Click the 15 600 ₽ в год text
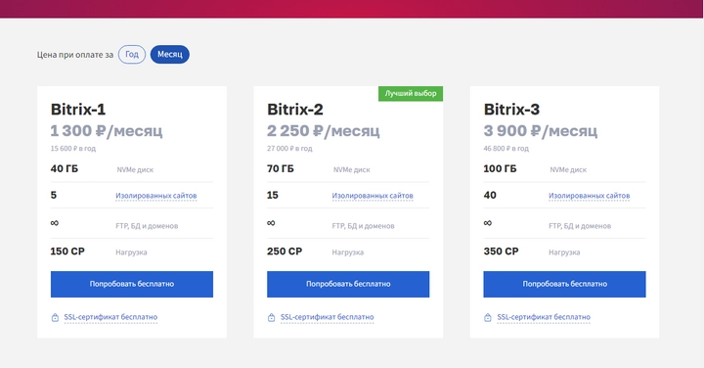Screen dimensions: 704x368 [x=72, y=149]
